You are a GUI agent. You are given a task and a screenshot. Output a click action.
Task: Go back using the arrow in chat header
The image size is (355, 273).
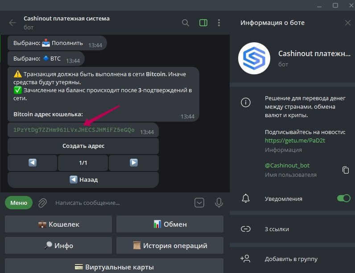(12, 23)
